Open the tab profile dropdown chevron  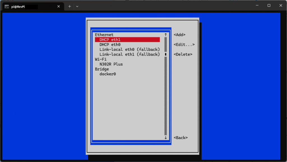77,6
